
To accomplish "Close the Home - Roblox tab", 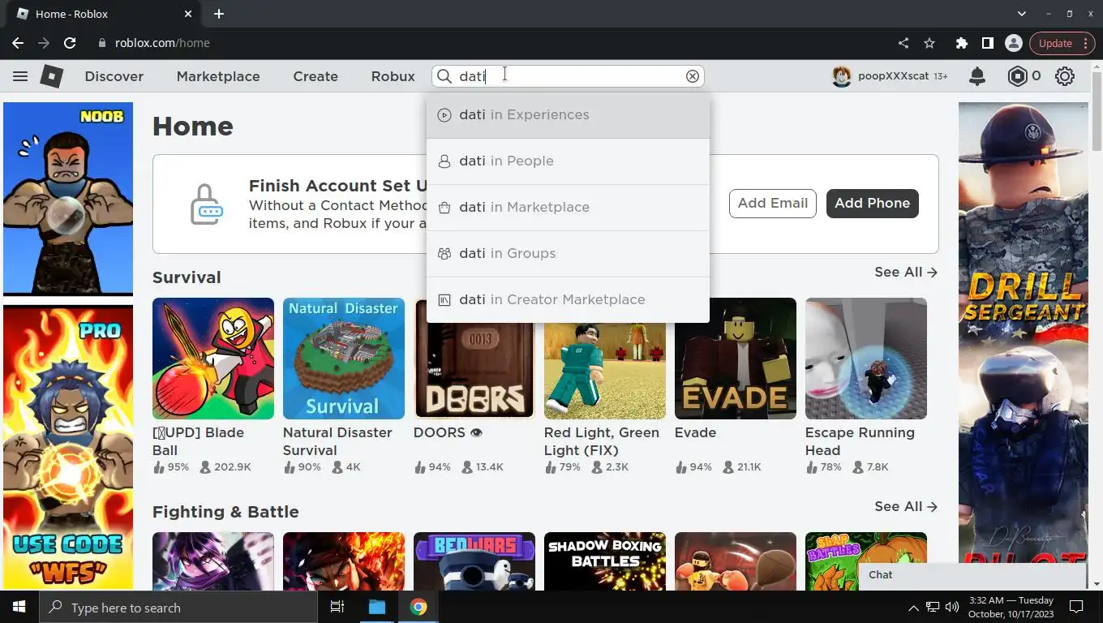I will (x=188, y=14).
